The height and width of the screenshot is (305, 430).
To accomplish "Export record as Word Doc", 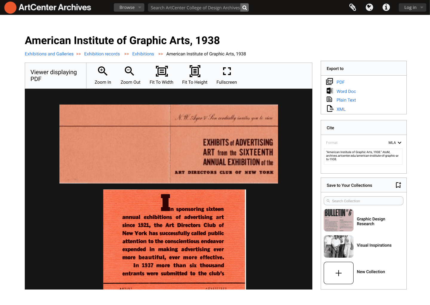I will coord(346,91).
